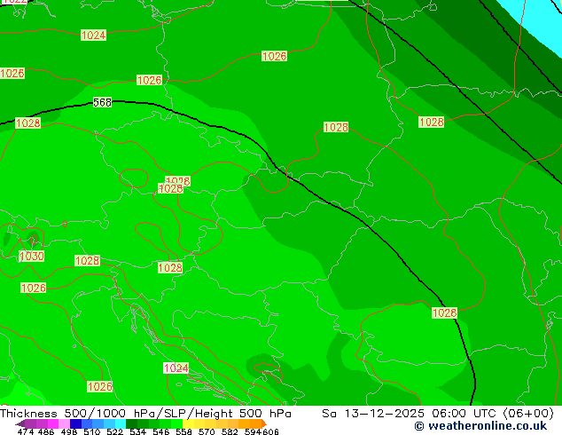
Task: Select the map title 'Thickness 500/1000 hPa/SLP/Height 500 hPa'
Action: 145,414
